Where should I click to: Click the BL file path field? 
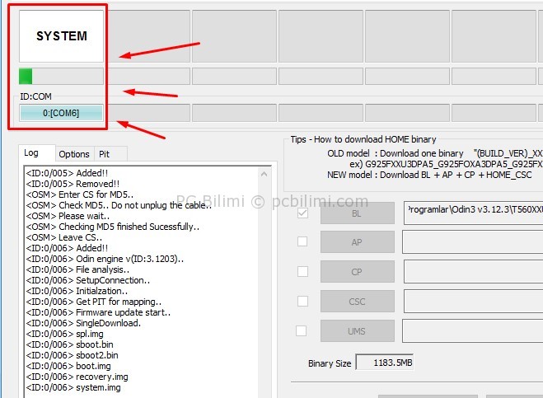click(472, 213)
